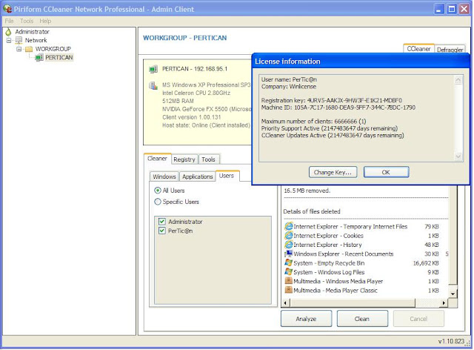The height and width of the screenshot is (350, 474).
Task: Click 'Internet Explorer - History' row
Action: click(x=361, y=245)
